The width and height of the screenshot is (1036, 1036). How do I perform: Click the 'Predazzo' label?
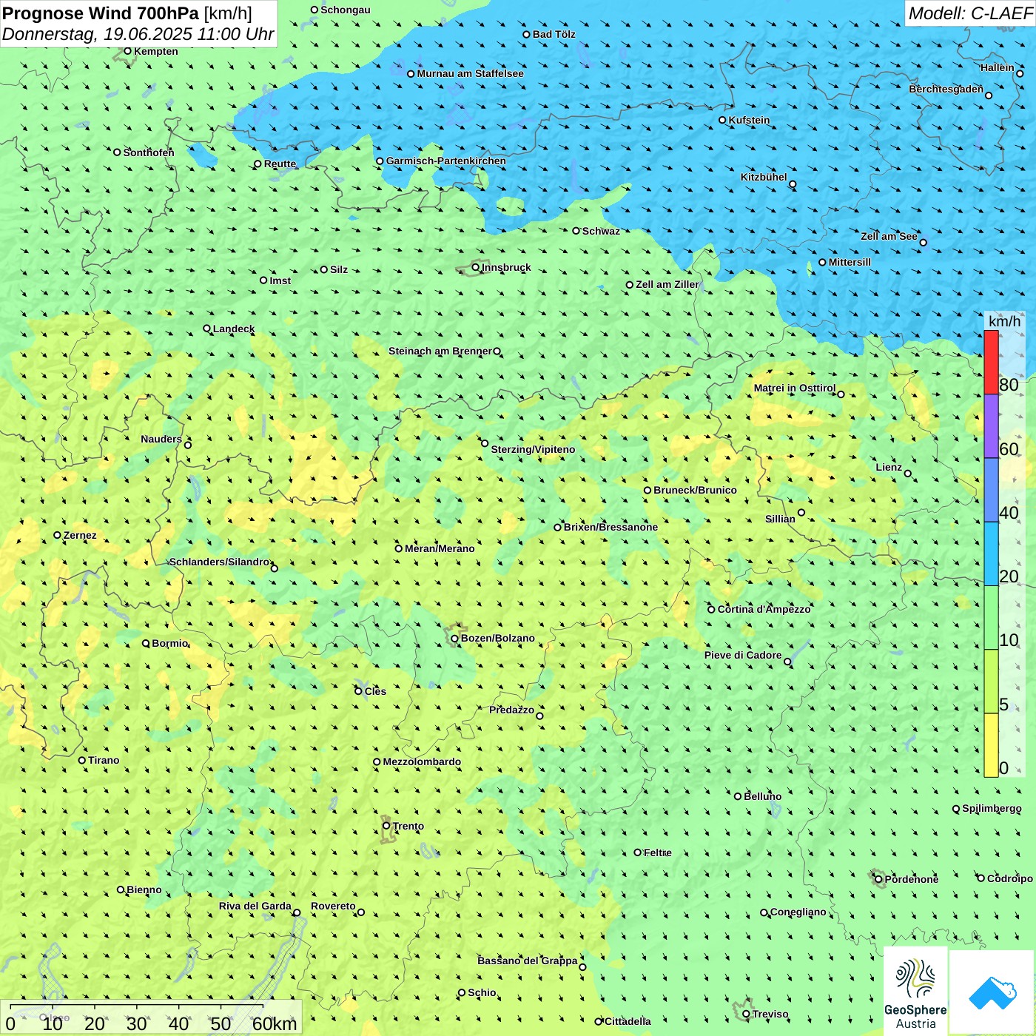(512, 710)
